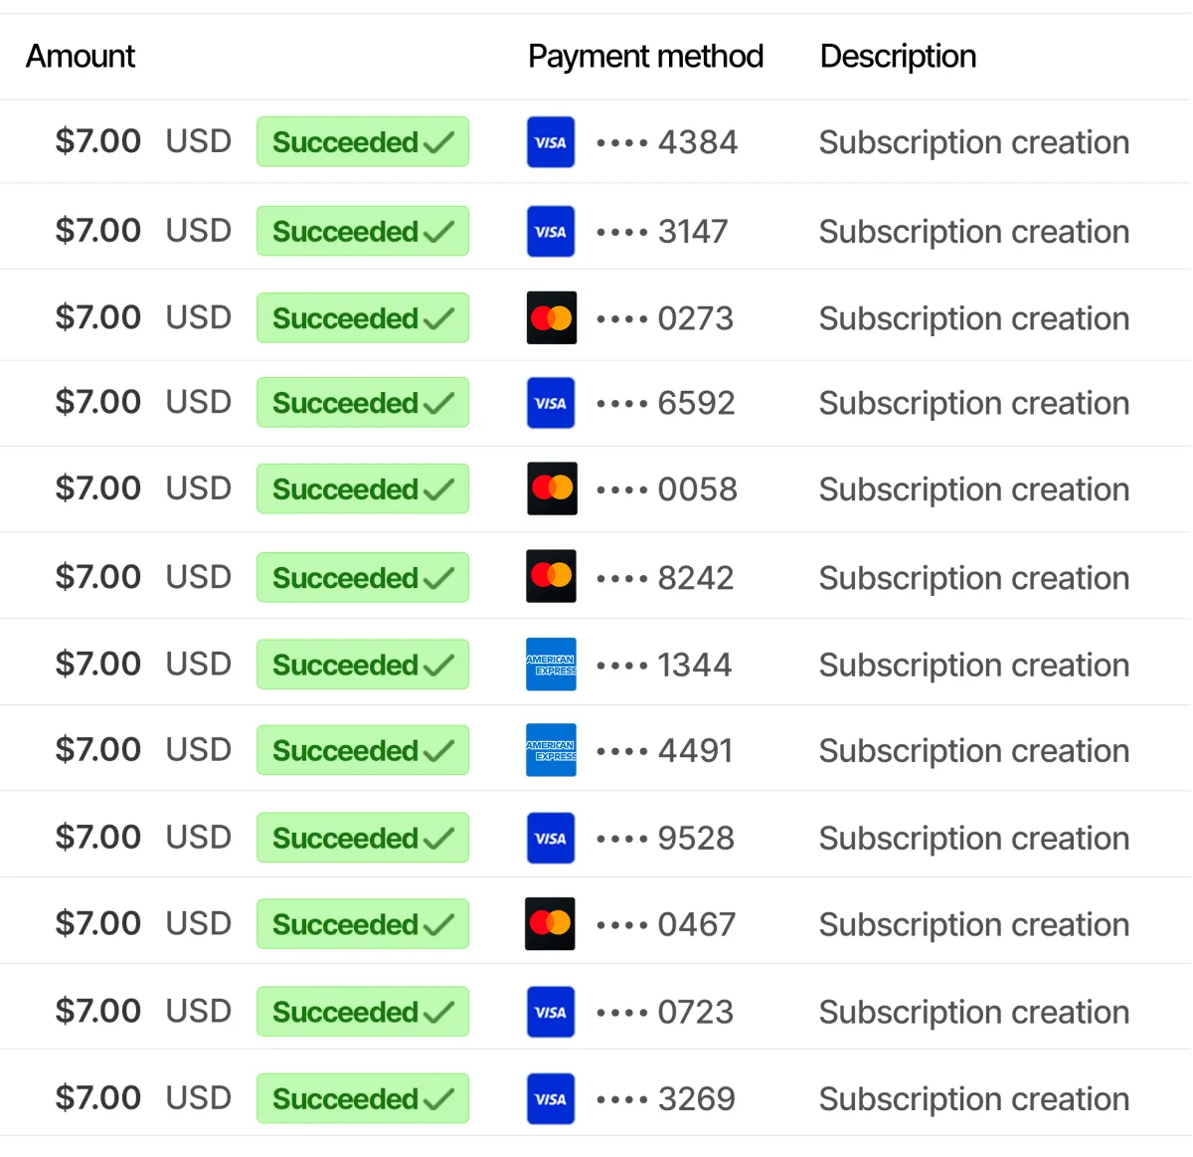
Task: Click the Succeeded badge on card 0723 row
Action: click(x=363, y=1012)
